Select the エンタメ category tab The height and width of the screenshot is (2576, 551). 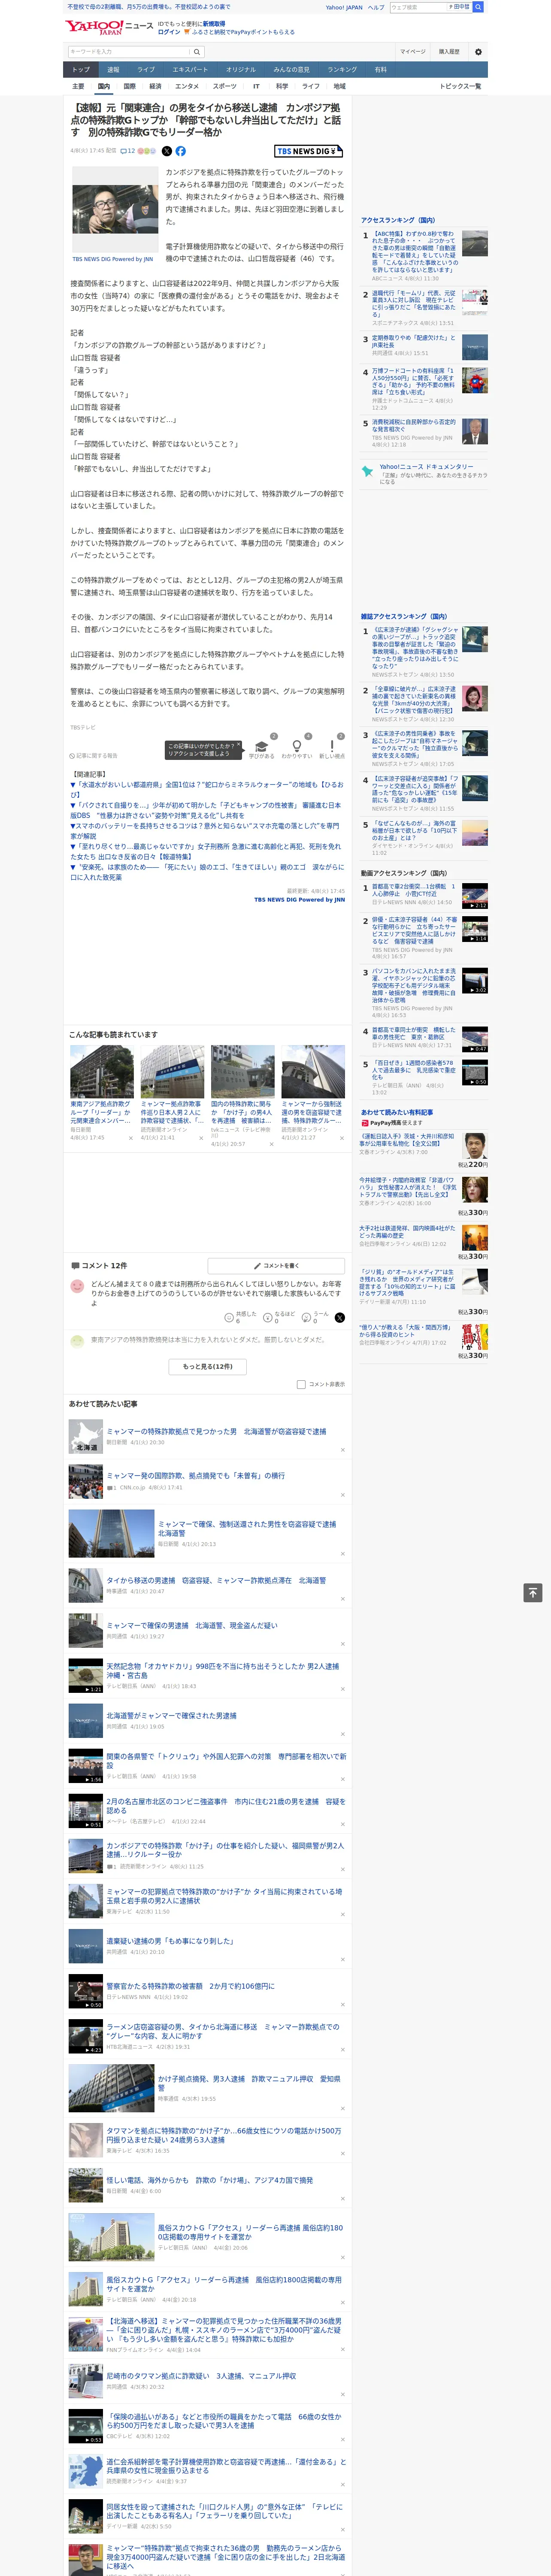[187, 86]
